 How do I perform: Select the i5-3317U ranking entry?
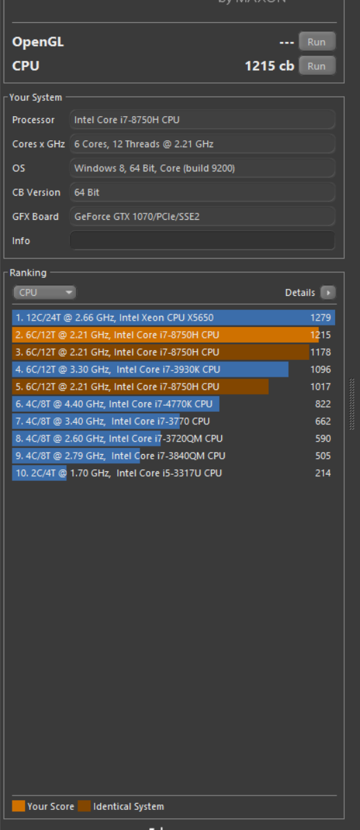[173, 473]
